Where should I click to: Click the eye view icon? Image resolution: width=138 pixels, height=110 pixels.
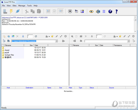[91, 12]
